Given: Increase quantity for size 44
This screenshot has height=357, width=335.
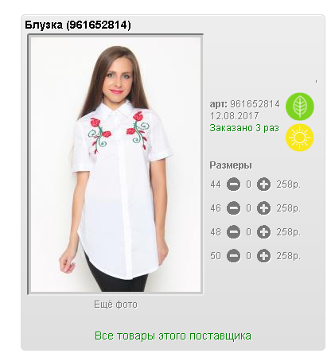Looking at the screenshot, I should pos(263,184).
